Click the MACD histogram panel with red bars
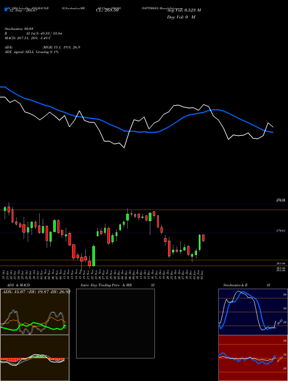 [x=35, y=358]
